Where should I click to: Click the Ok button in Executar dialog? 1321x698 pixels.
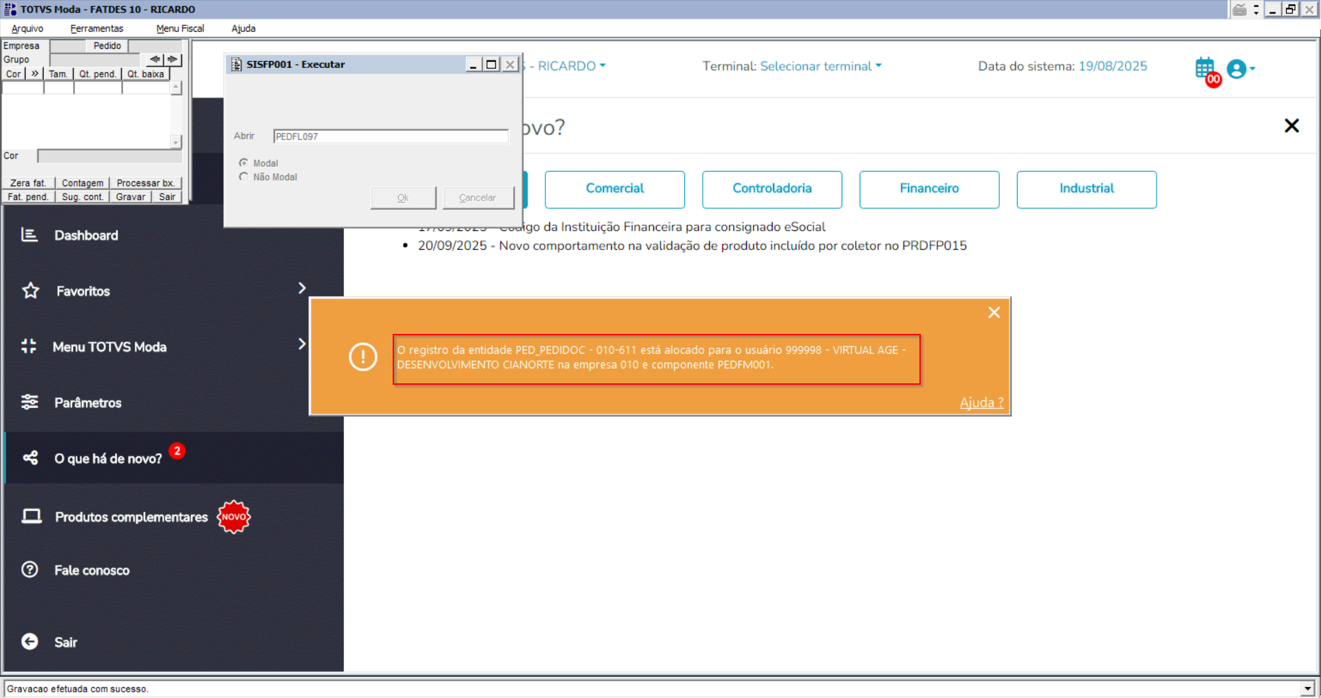(403, 198)
